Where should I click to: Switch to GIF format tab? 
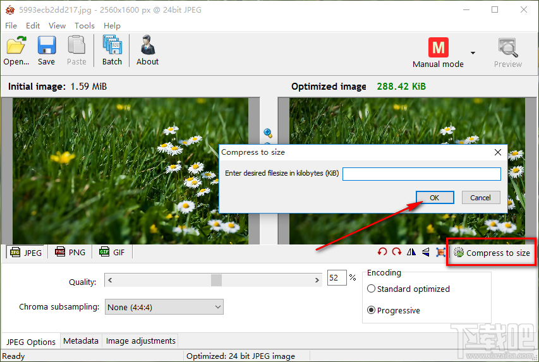click(x=112, y=252)
